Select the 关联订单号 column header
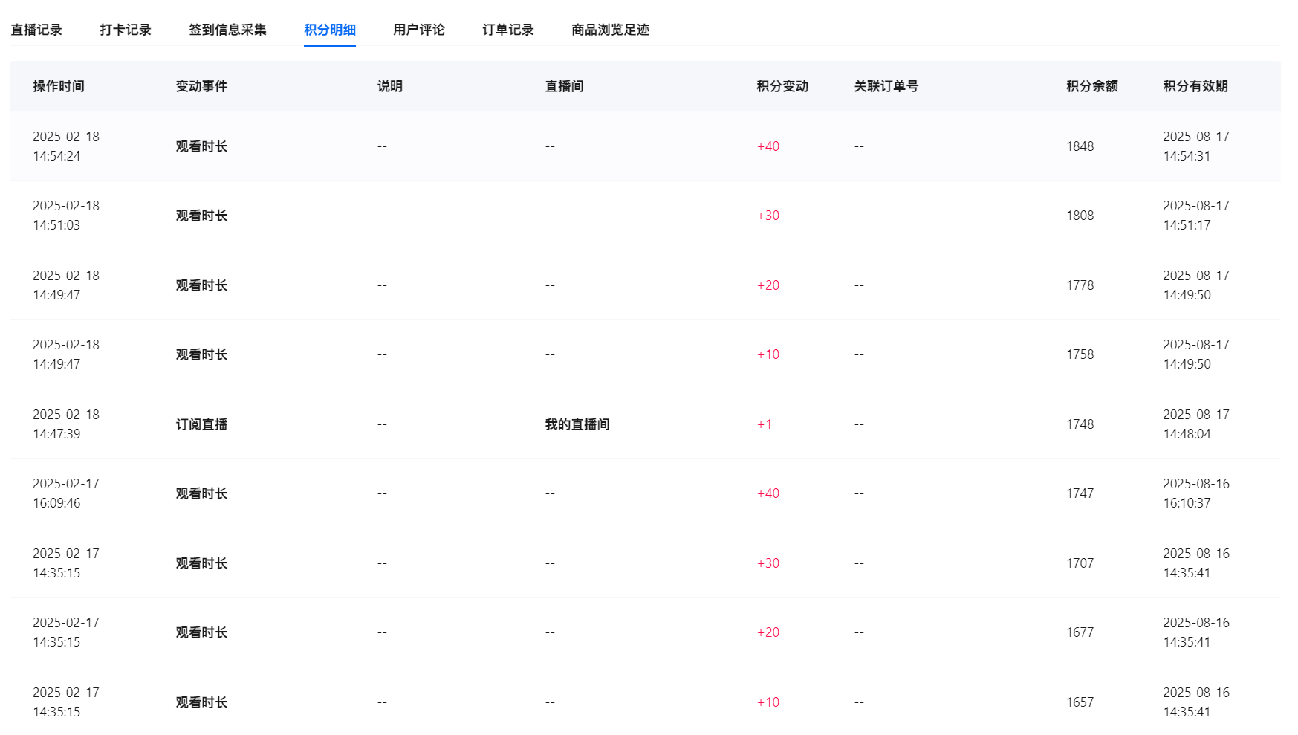This screenshot has width=1298, height=735. (x=886, y=86)
